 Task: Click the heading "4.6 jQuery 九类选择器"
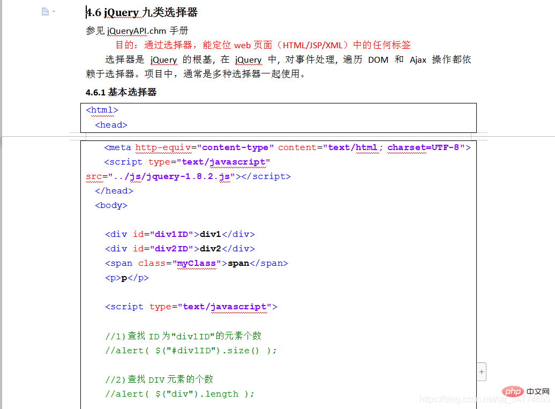point(142,12)
